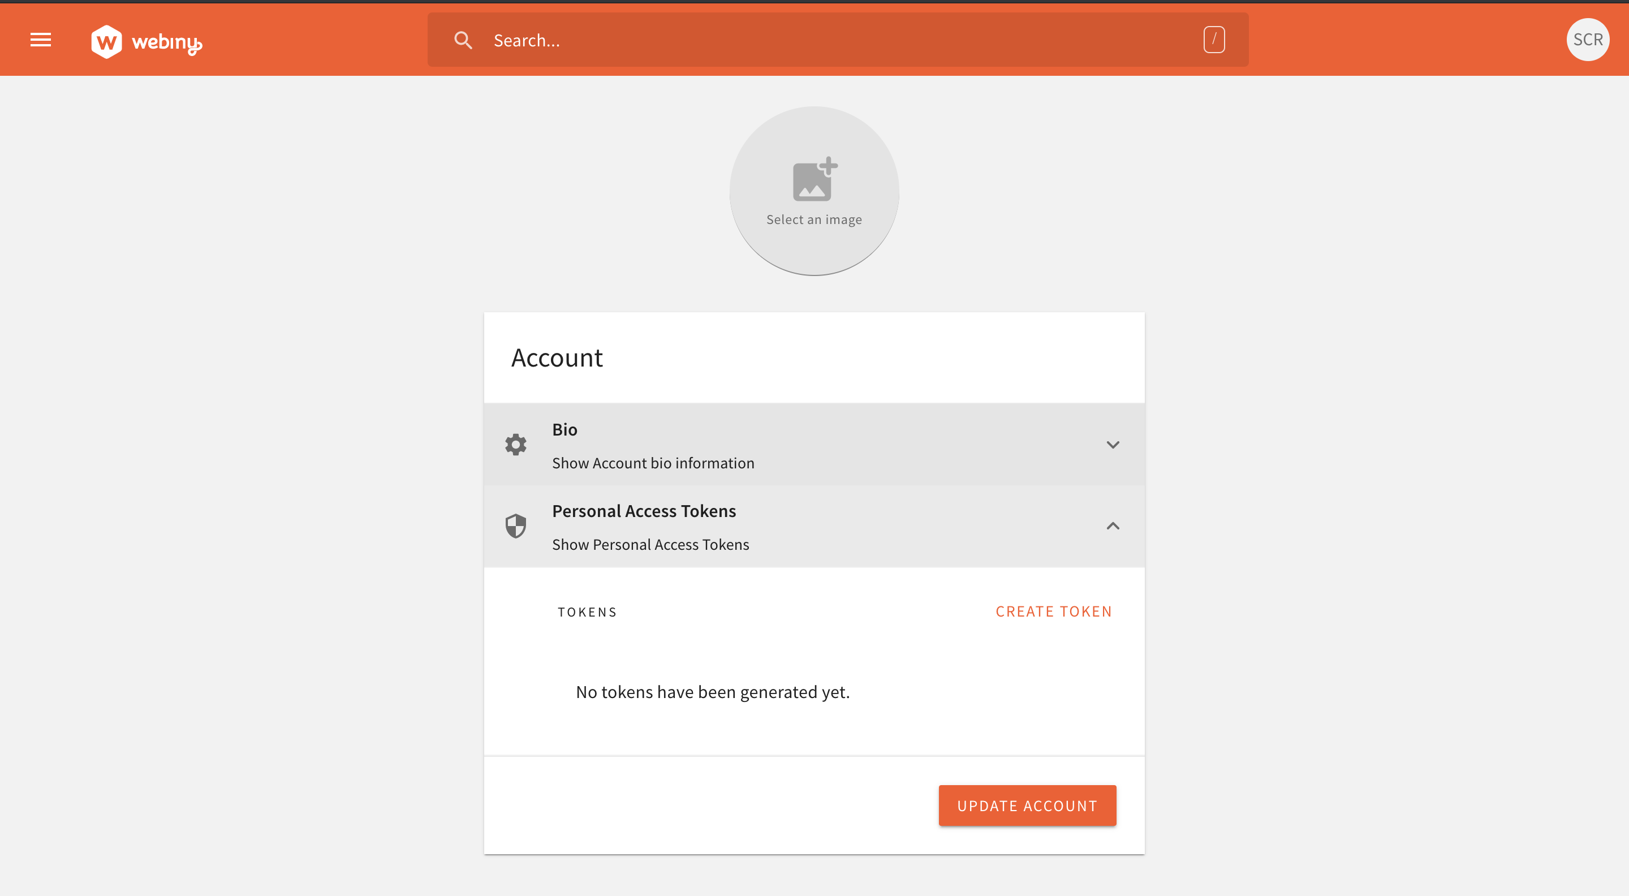1629x896 pixels.
Task: Click the Select an image text
Action: pos(814,219)
